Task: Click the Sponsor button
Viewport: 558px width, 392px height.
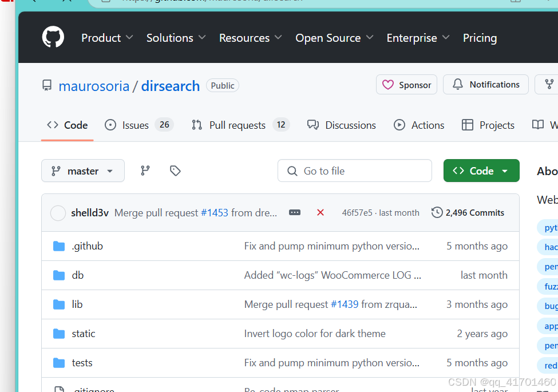Action: coord(406,85)
